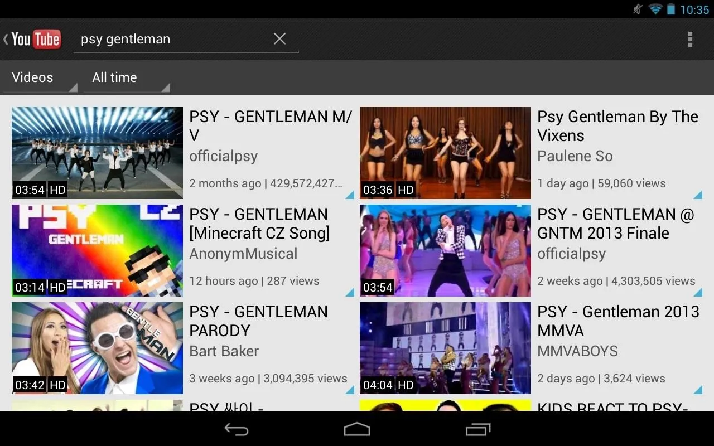Open the All time filter dropdown
The height and width of the screenshot is (446, 714).
tap(127, 78)
